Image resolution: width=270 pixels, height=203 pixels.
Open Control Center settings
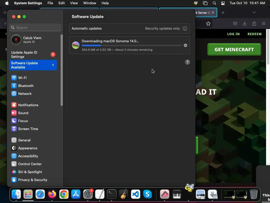click(x=26, y=164)
